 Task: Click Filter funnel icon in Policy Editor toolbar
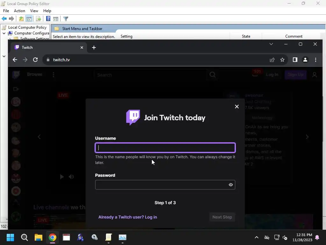(66, 19)
